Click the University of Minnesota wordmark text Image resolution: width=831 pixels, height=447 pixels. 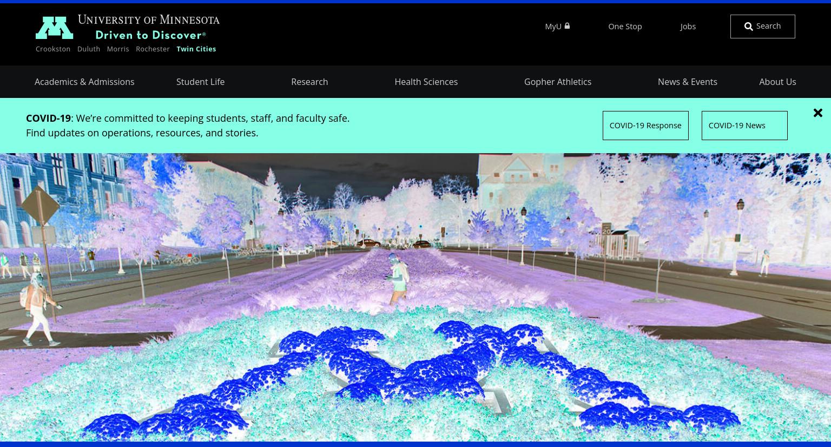(148, 20)
